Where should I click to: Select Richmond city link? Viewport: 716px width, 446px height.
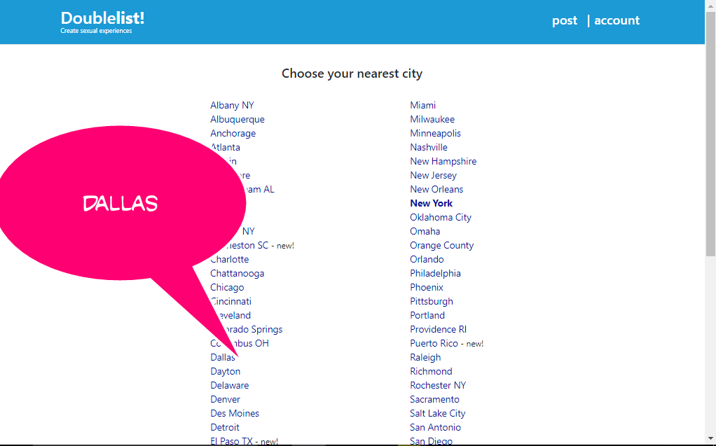431,372
